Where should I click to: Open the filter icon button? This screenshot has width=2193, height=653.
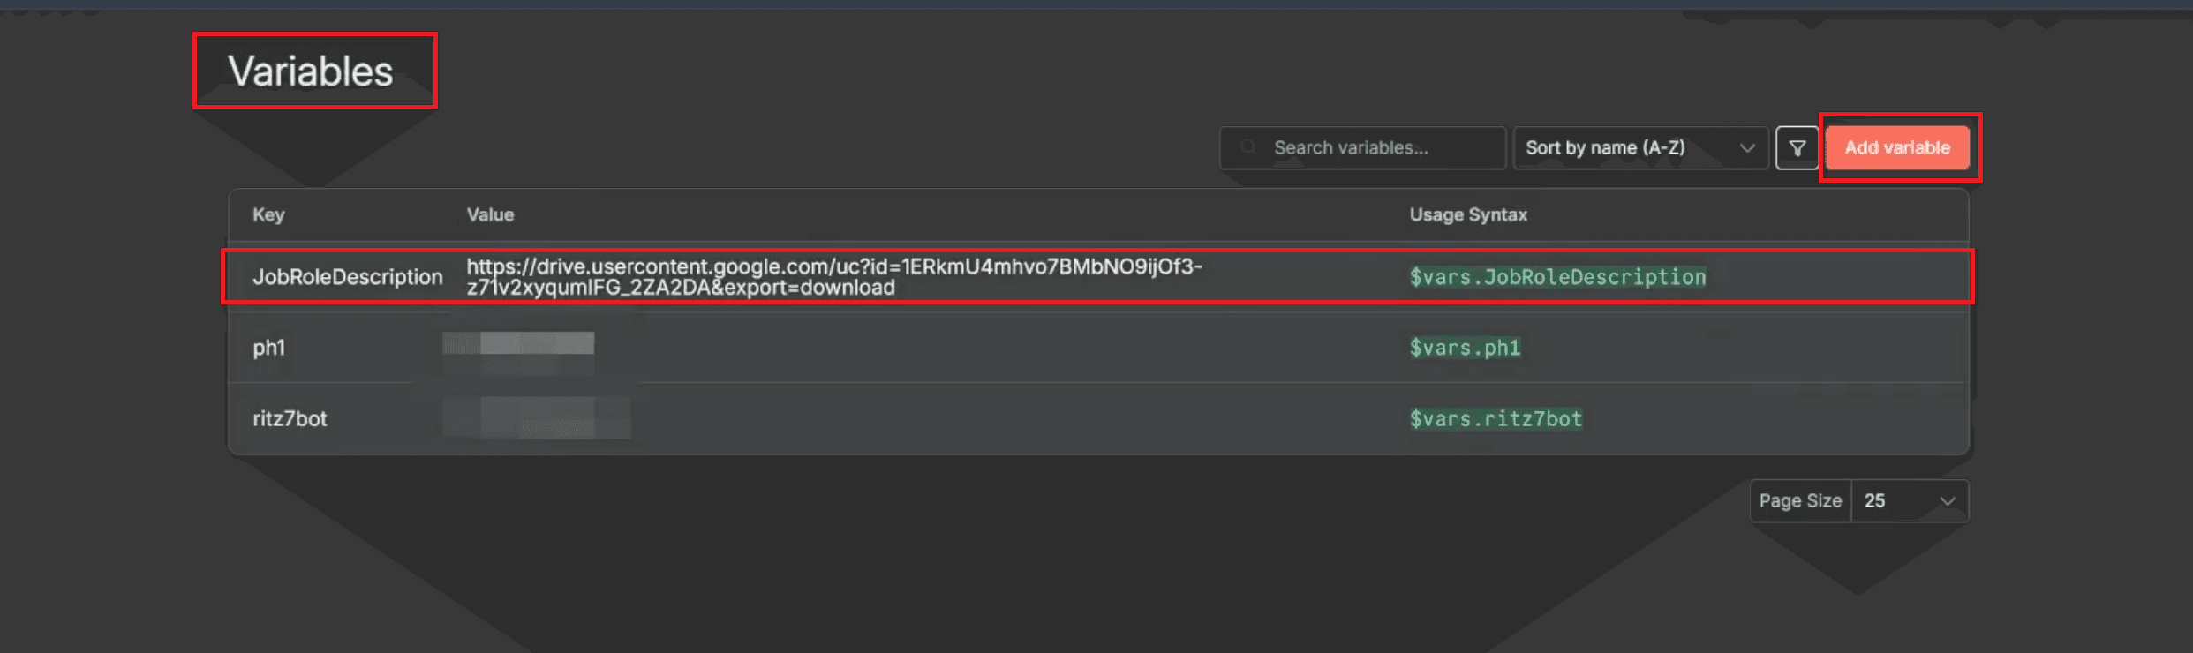pos(1797,147)
